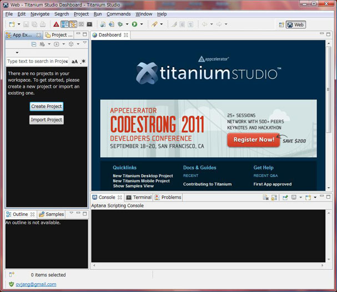Click the Back navigation arrow icon

[204, 24]
